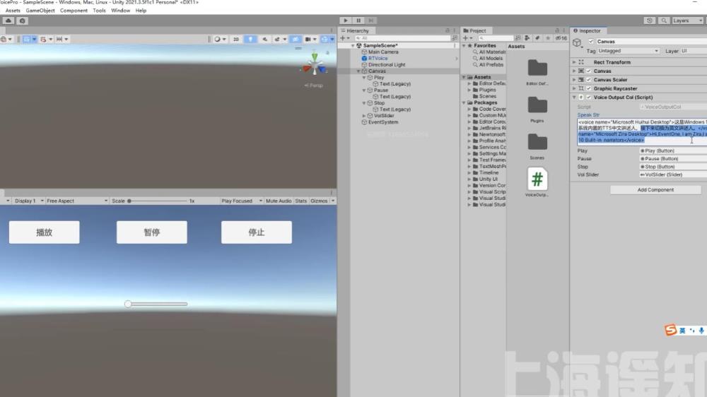Click the Play mode button

coord(346,20)
